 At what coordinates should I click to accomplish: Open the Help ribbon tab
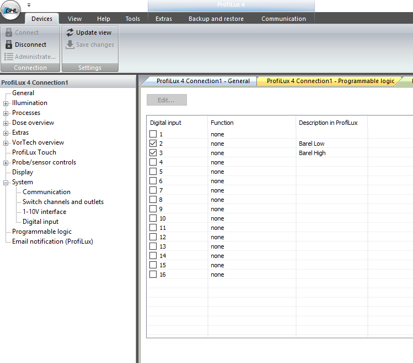(104, 19)
